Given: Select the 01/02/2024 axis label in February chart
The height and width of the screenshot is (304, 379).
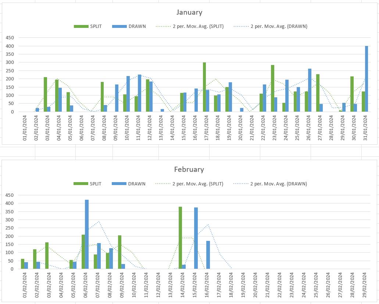Looking at the screenshot, I should point(25,285).
